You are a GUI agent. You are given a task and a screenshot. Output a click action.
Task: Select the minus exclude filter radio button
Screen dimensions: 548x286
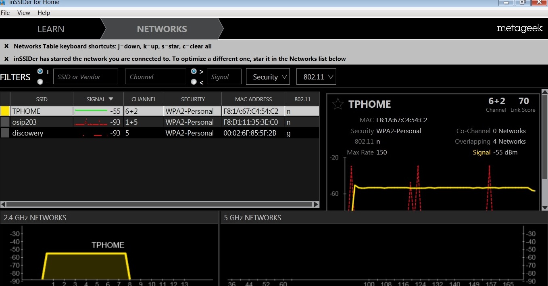pos(40,82)
